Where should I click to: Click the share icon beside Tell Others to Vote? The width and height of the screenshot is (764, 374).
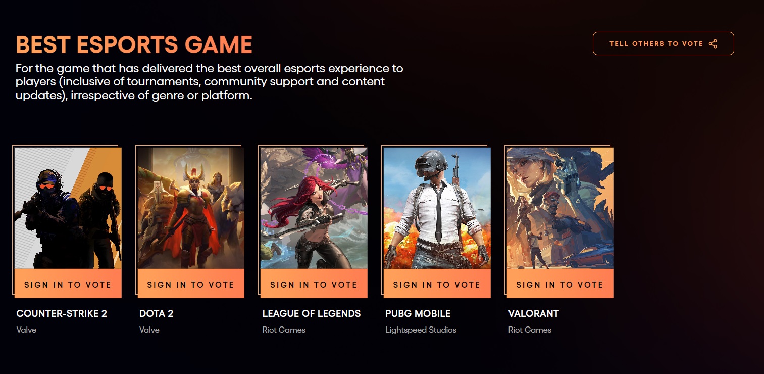pyautogui.click(x=712, y=44)
